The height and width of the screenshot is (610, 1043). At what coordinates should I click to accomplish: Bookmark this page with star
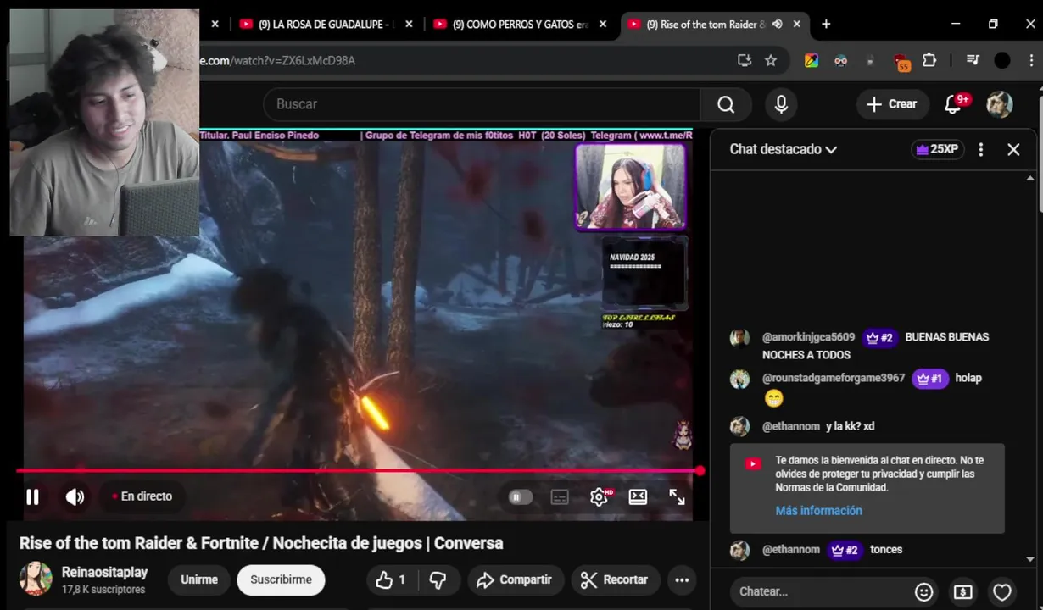[x=771, y=60]
